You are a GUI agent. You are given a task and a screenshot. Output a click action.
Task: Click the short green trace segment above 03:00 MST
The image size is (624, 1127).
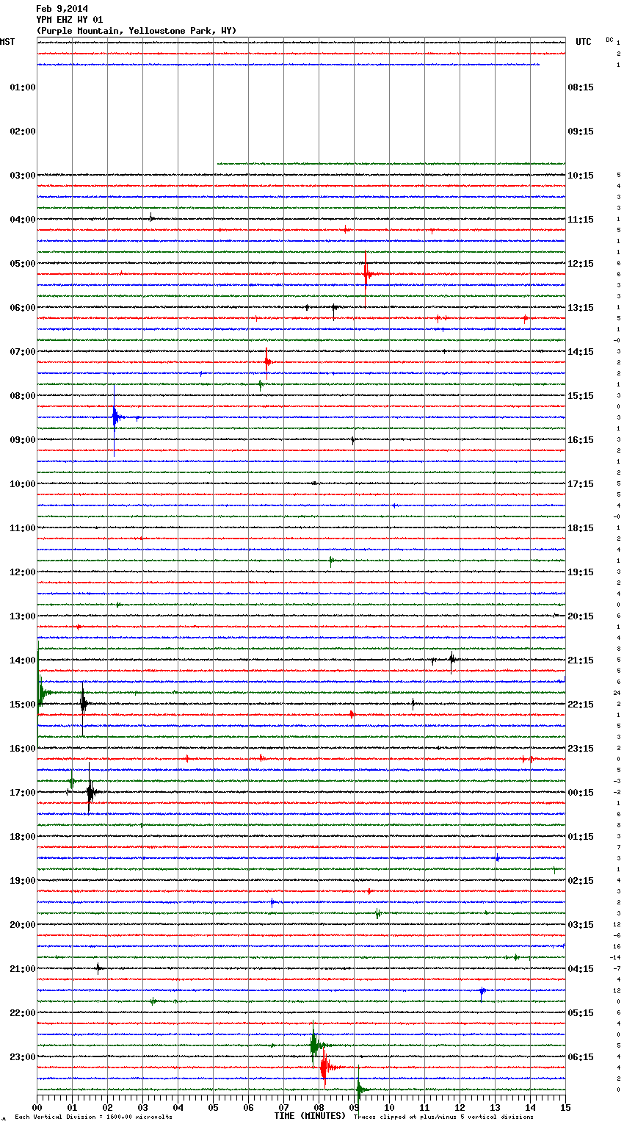(391, 163)
